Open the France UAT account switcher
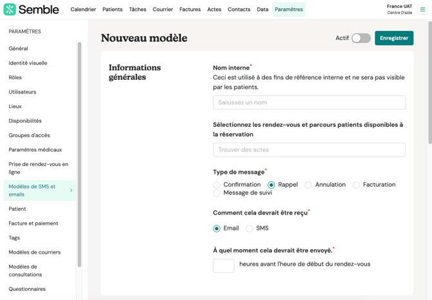This screenshot has width=432, height=300. [399, 10]
